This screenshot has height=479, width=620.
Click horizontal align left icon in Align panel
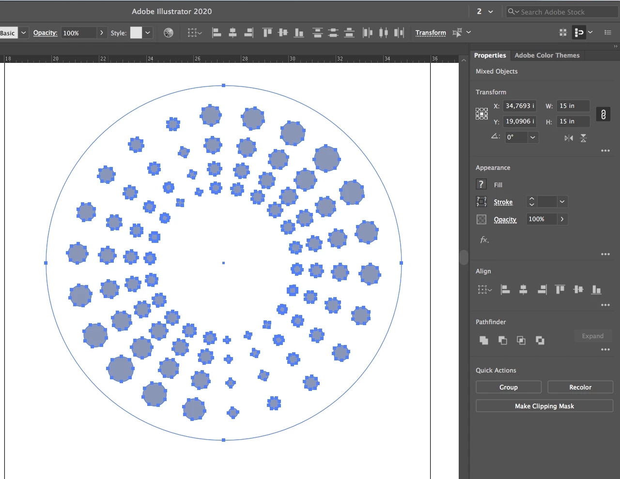[505, 290]
